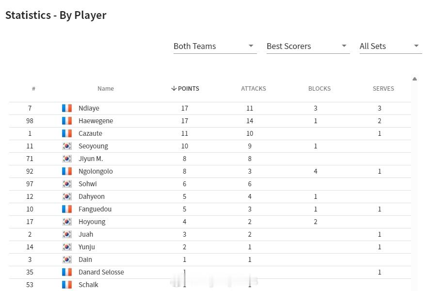
Task: Click the sort arrow beside POINTS header
Action: (174, 88)
